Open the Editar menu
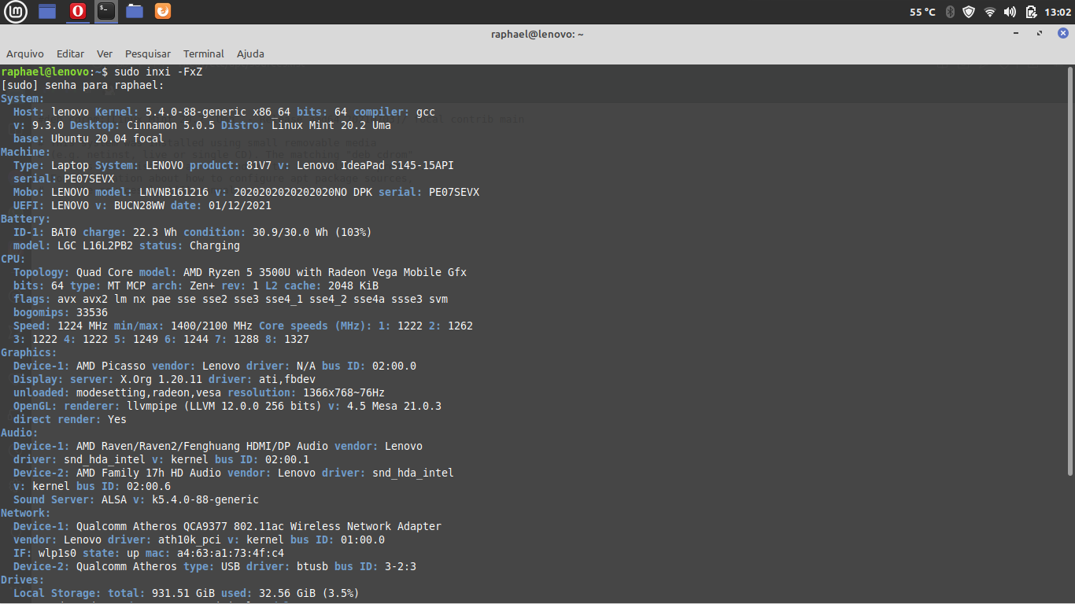This screenshot has width=1075, height=604. click(70, 53)
